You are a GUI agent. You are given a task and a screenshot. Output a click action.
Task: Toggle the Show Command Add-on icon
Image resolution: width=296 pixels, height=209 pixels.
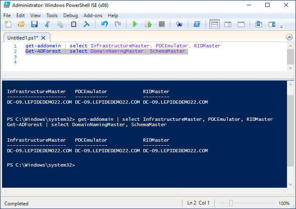(272, 24)
